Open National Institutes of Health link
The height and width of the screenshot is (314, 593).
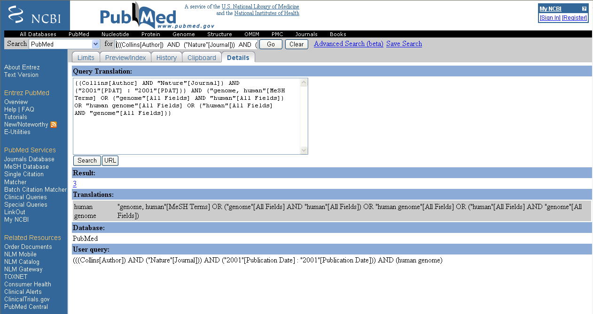(x=267, y=13)
